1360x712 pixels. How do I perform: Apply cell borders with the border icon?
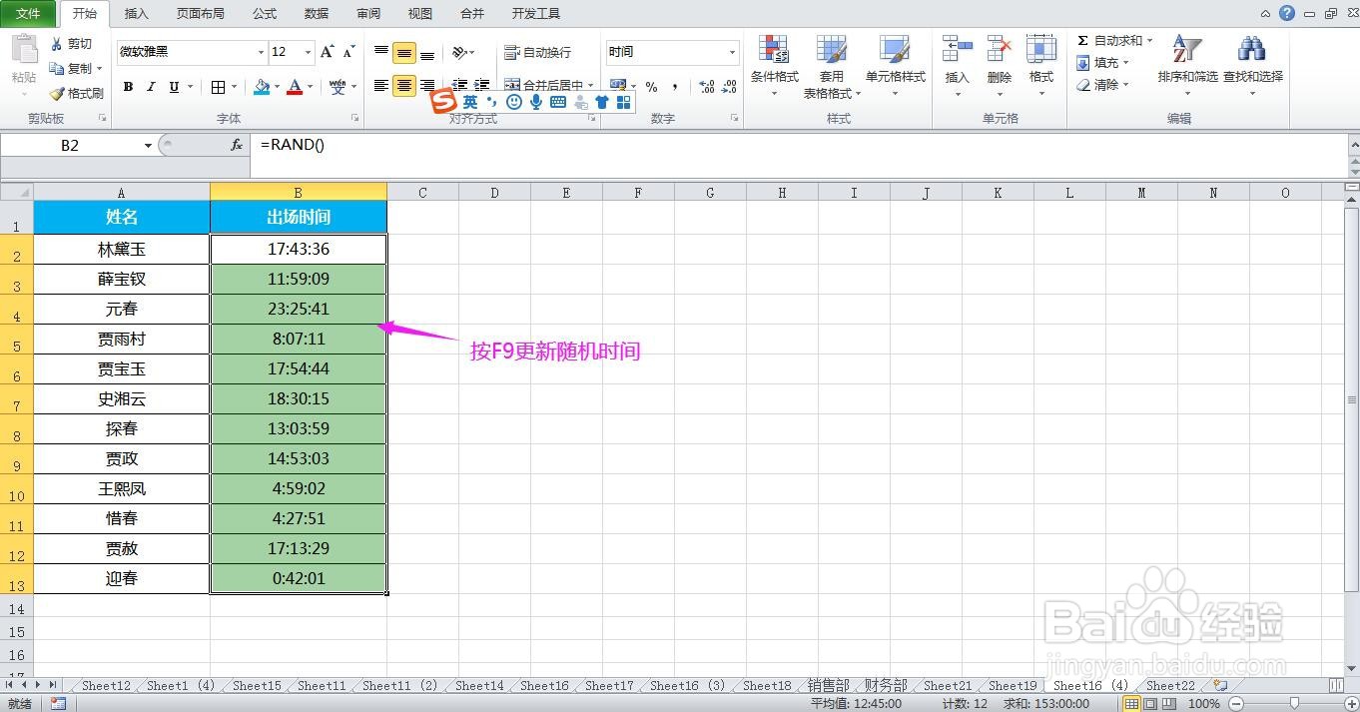[x=219, y=87]
